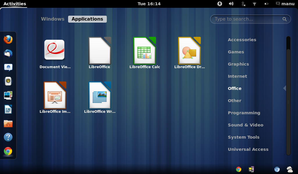Open Firefox from the dock

pos(8,40)
